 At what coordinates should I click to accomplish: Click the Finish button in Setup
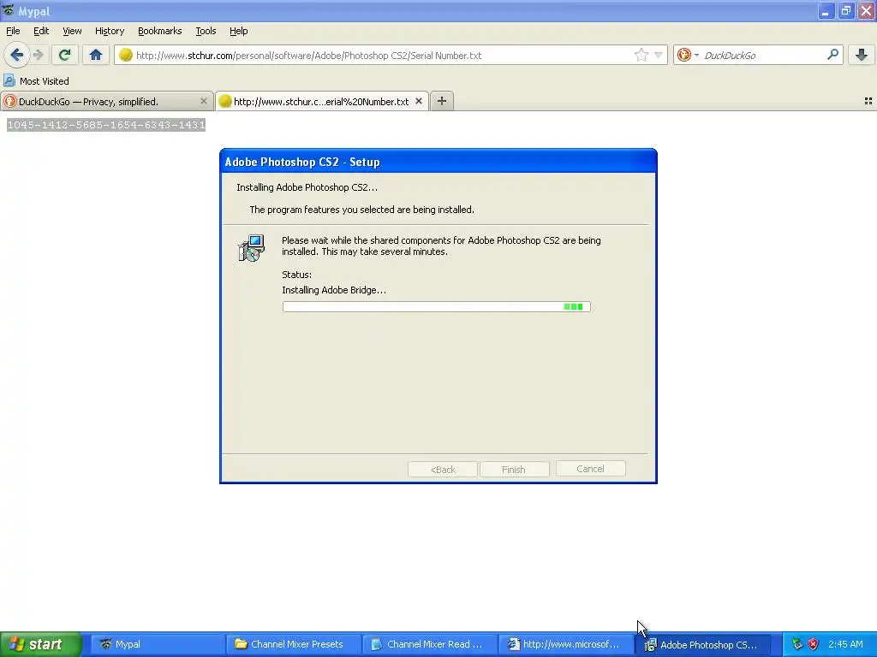(514, 470)
